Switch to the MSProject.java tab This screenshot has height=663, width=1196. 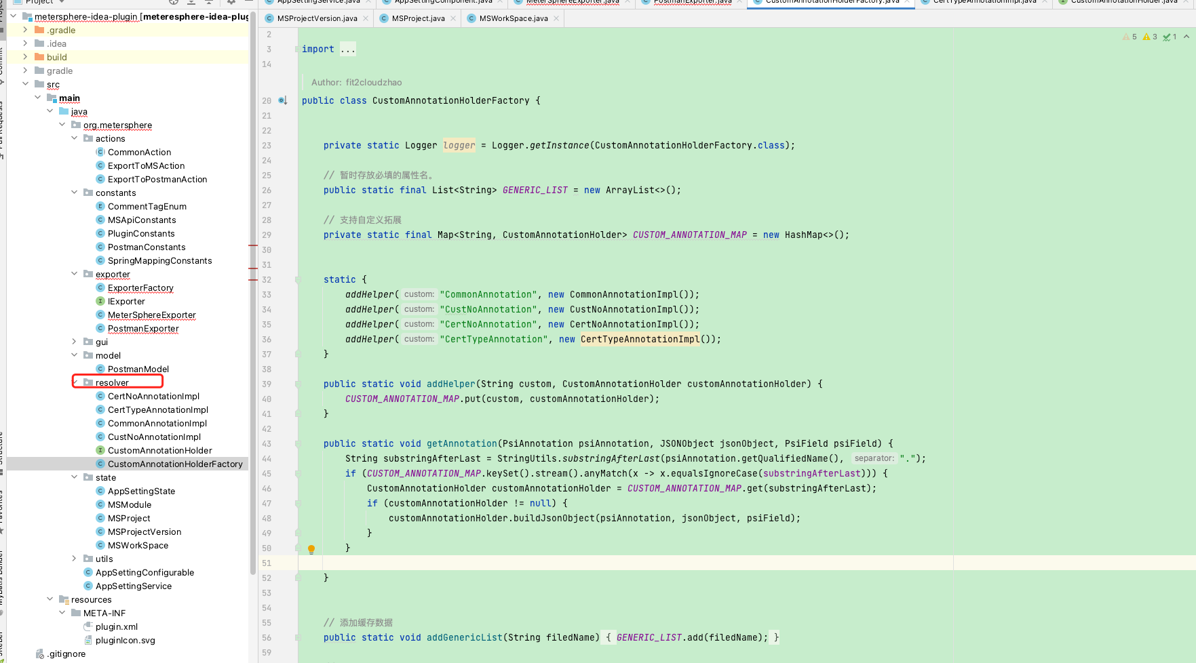pos(418,18)
